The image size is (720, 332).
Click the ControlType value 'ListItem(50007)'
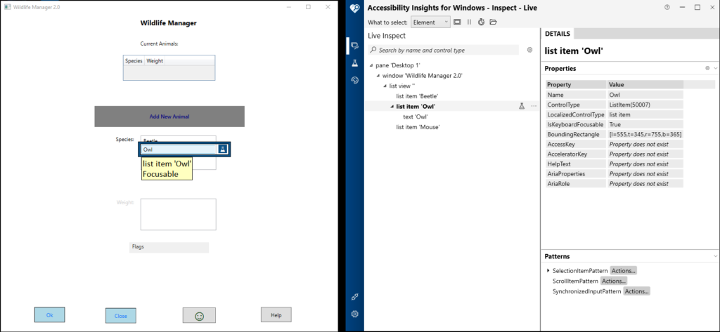(x=645, y=105)
